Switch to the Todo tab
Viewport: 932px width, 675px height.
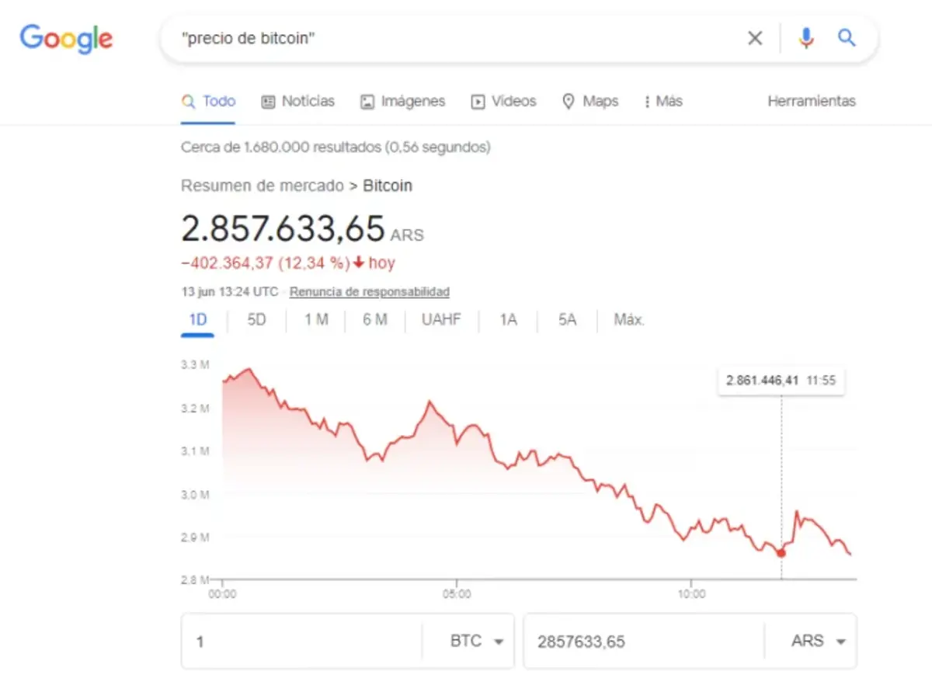point(208,101)
